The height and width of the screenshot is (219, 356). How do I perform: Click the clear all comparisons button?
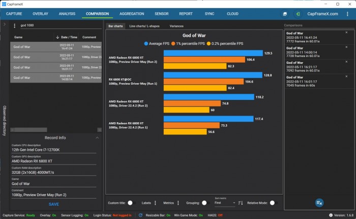click(x=319, y=203)
